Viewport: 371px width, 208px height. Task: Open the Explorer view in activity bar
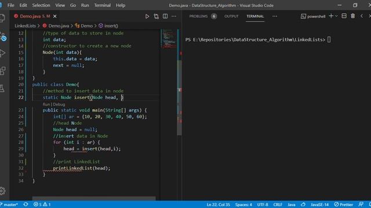(x=2, y=18)
